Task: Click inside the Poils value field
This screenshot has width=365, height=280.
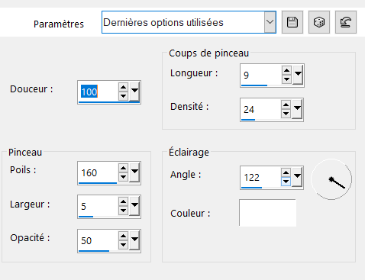Action: tap(98, 173)
